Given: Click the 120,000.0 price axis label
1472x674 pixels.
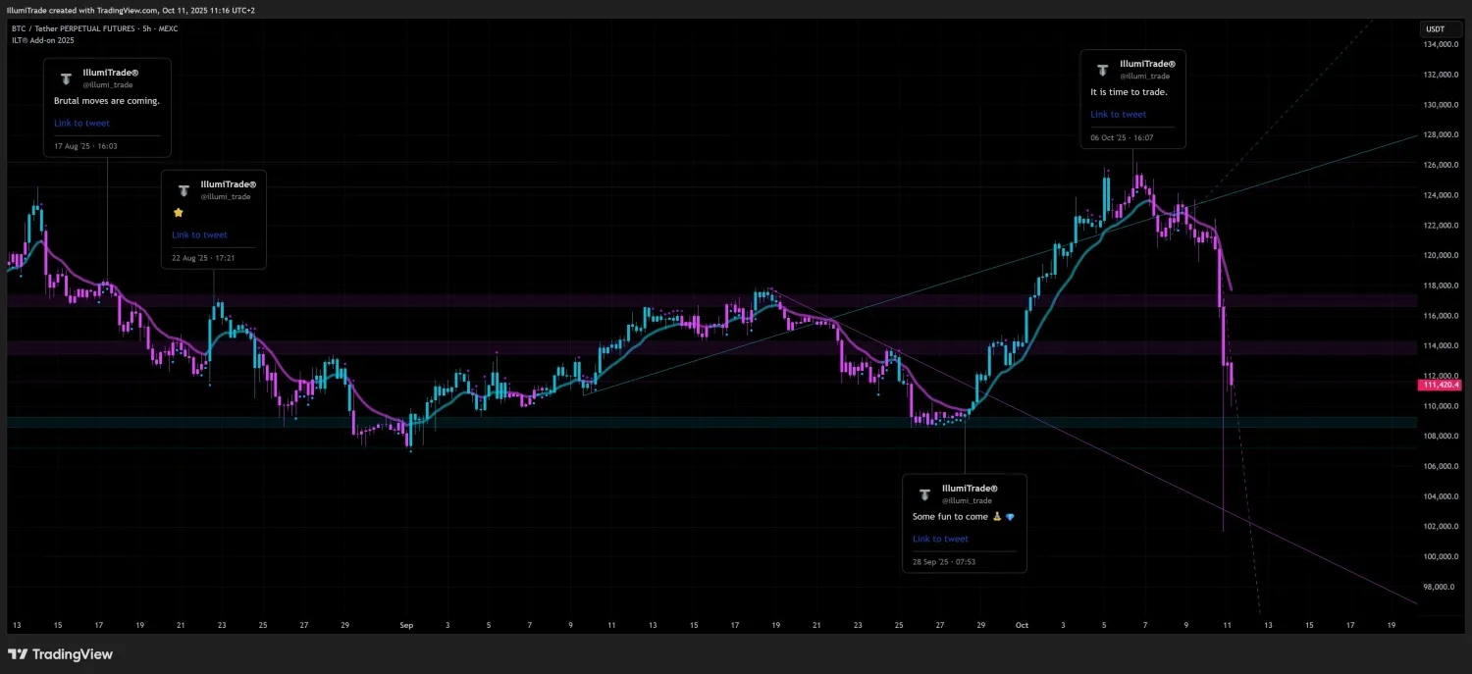Looking at the screenshot, I should click(x=1439, y=256).
